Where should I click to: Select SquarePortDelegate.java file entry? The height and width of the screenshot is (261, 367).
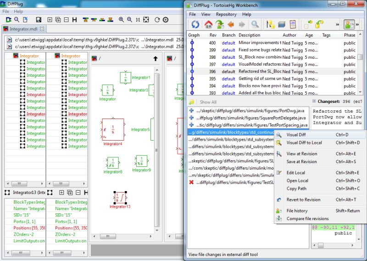[248, 118]
